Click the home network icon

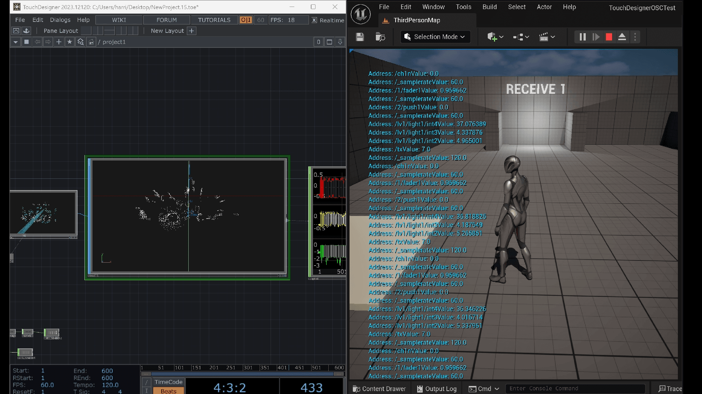coord(91,42)
